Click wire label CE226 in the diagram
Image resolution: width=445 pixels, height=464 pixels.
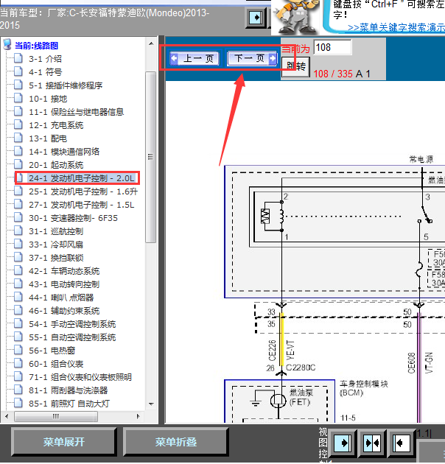tap(272, 351)
